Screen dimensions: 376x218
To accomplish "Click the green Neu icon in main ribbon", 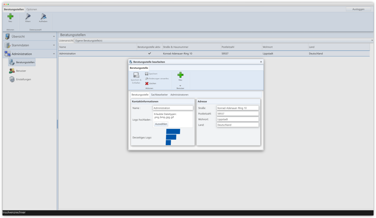I will (x=10, y=17).
